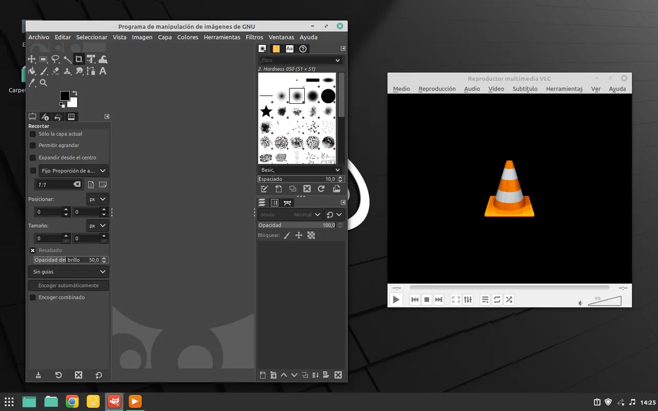Select the Unified Transform tool

click(91, 59)
